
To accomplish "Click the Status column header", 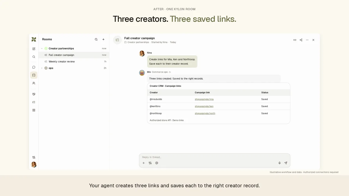I will pos(265,93).
